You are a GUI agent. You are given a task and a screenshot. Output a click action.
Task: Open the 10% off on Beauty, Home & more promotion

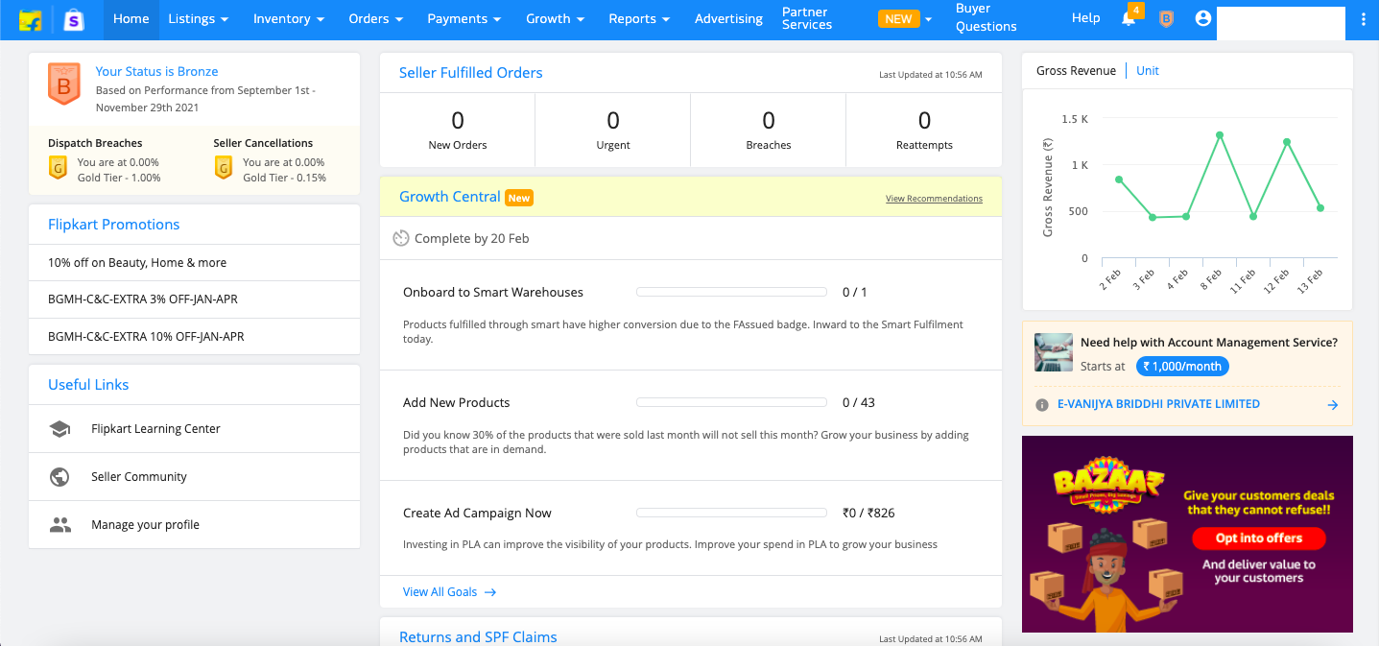pyautogui.click(x=194, y=263)
